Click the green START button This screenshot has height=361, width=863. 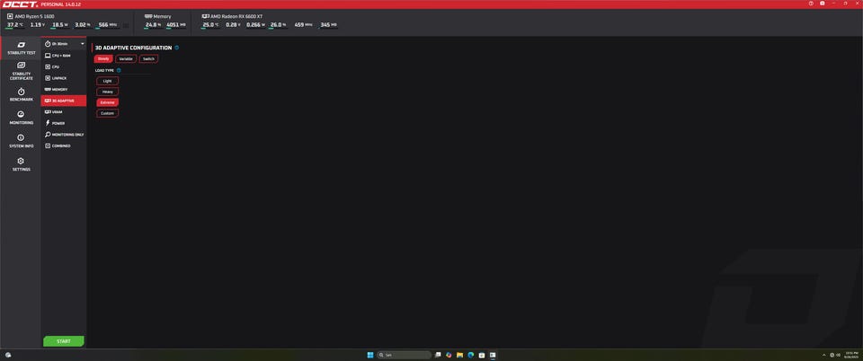(x=63, y=341)
